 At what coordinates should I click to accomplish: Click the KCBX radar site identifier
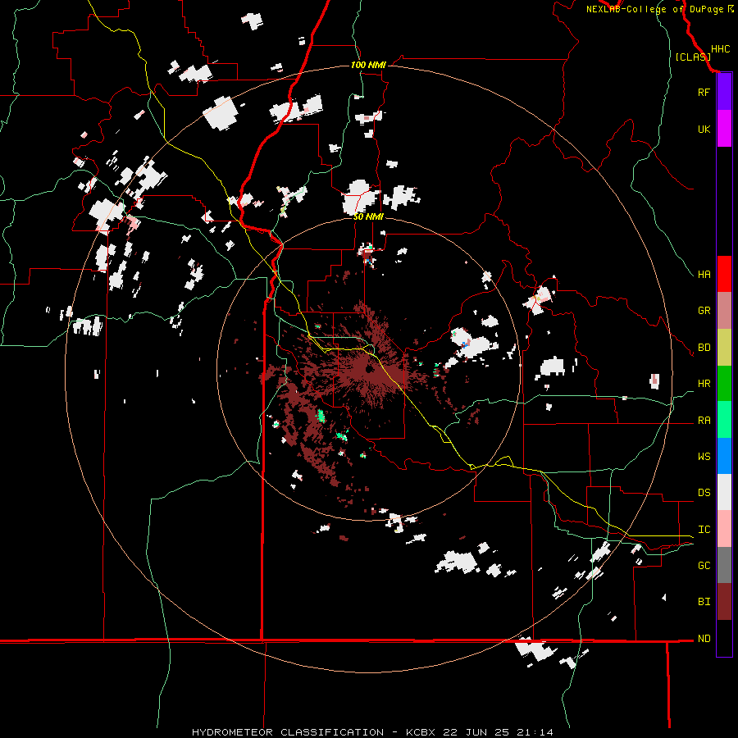pyautogui.click(x=421, y=732)
